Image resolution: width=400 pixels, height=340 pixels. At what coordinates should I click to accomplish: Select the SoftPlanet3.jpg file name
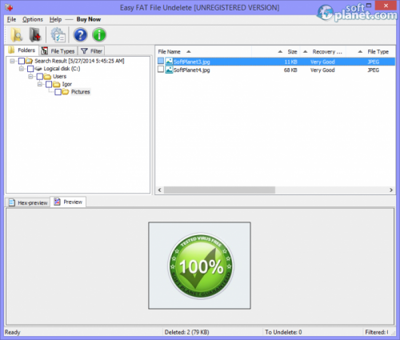[x=192, y=62]
